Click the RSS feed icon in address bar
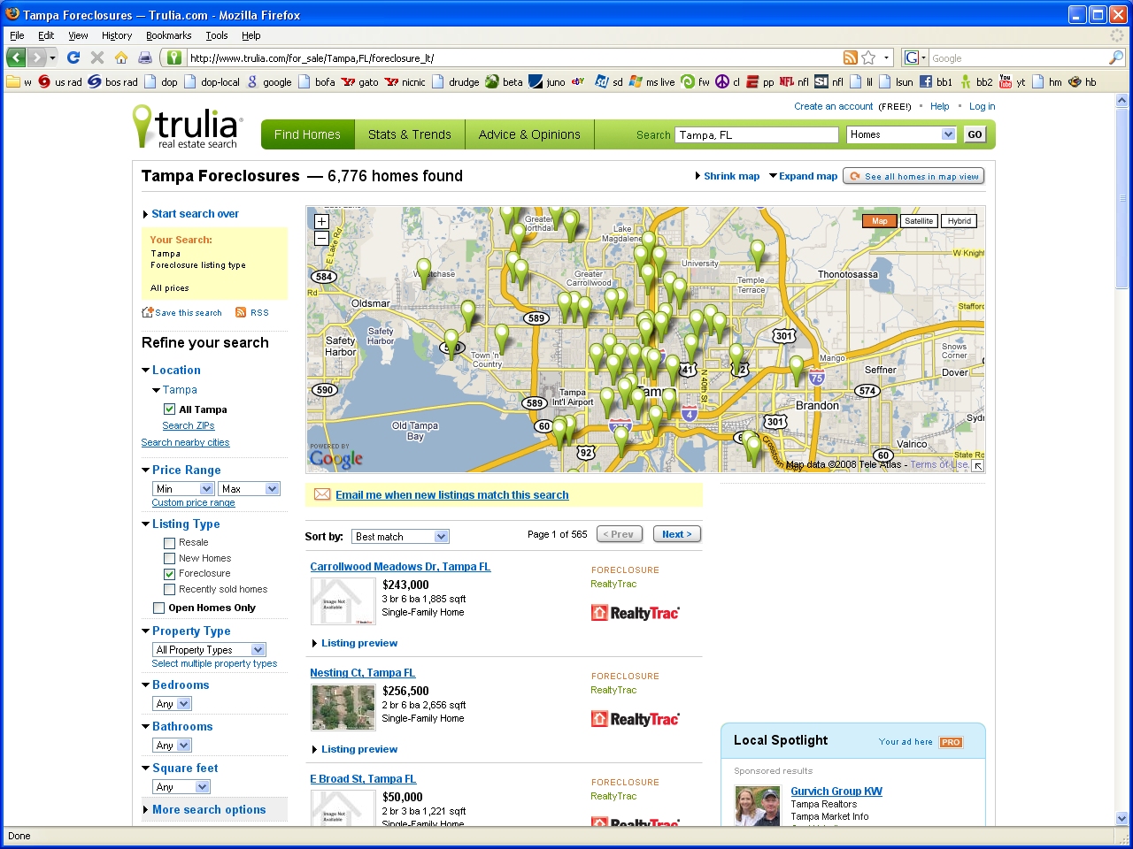Viewport: 1133px width, 849px height. (851, 57)
